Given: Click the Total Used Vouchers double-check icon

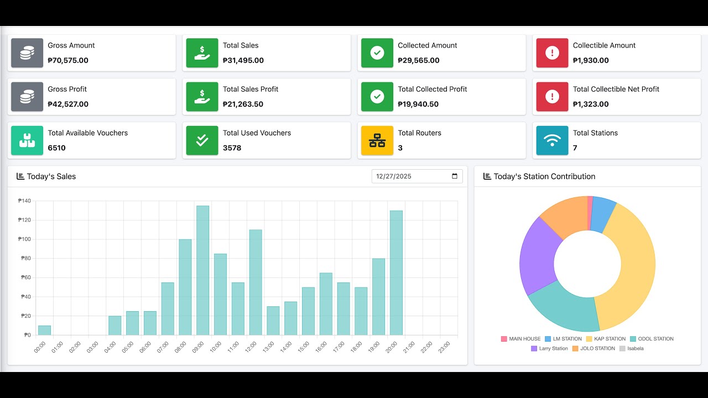Looking at the screenshot, I should point(202,140).
